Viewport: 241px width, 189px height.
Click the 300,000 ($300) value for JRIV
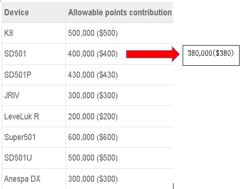pyautogui.click(x=120, y=95)
